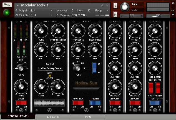Click the wrench edit instrument icon
Screen dimensions: 176x120
click(x=7, y=5)
